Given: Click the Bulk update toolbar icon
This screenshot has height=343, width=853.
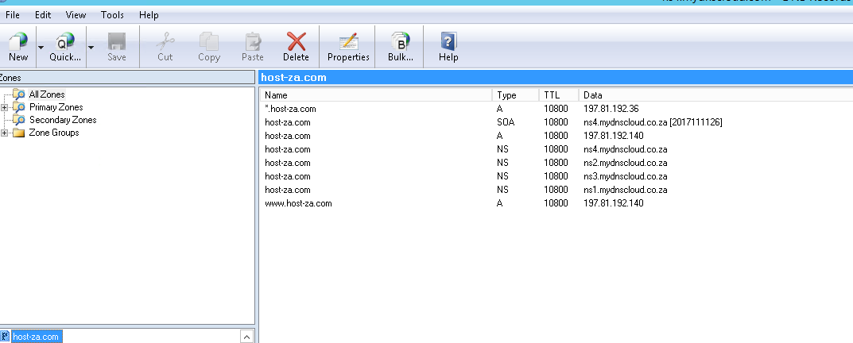Looking at the screenshot, I should [401, 46].
